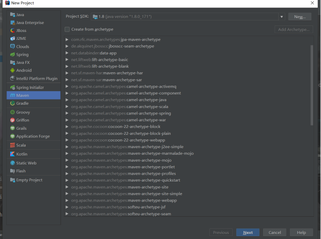Choose the Java FX folder icon
Image resolution: width=321 pixels, height=239 pixels.
point(13,63)
